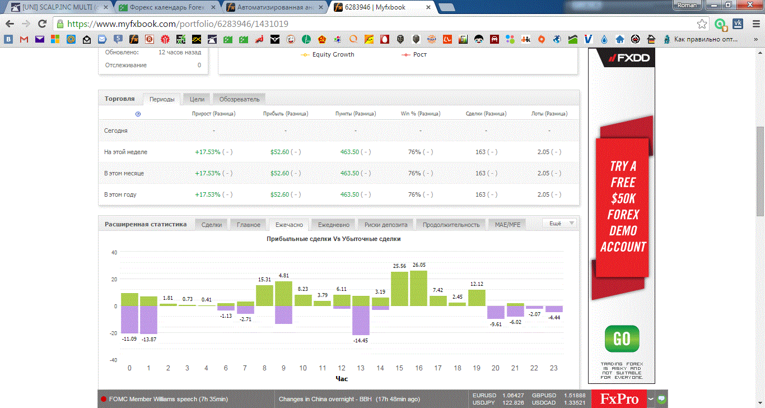The height and width of the screenshot is (408, 765).
Task: Open the Ежечасно statistics tab
Action: [289, 224]
